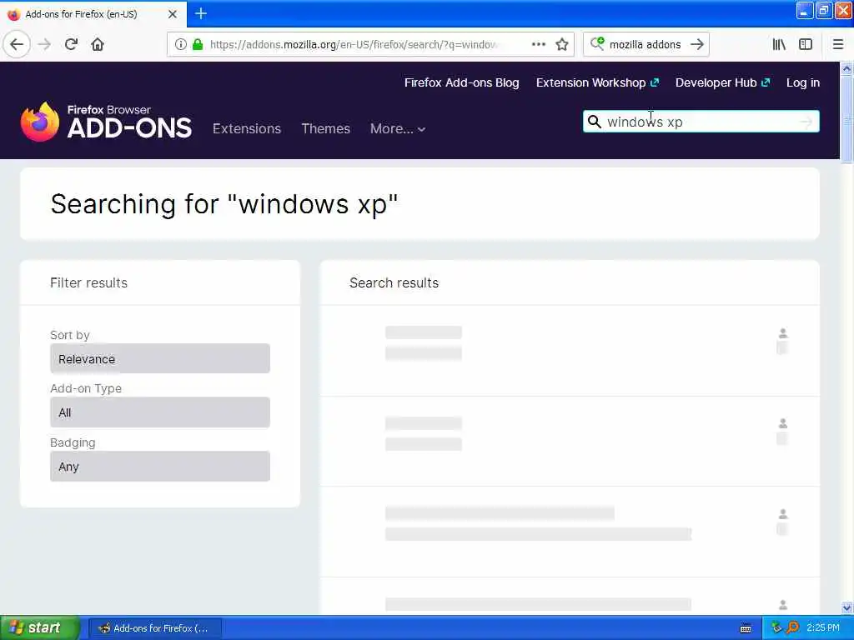
Task: Click the forward navigation arrow
Action: (45, 44)
